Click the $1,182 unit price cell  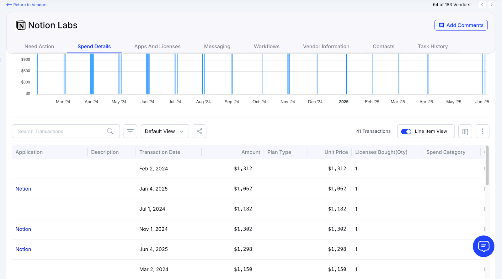pos(337,209)
